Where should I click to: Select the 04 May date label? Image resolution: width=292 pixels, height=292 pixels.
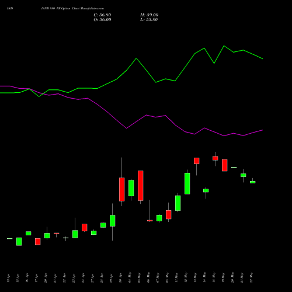(130, 277)
